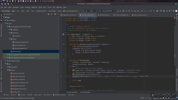Select the Producto class in tree
The image size is (178, 100).
tap(16, 36)
